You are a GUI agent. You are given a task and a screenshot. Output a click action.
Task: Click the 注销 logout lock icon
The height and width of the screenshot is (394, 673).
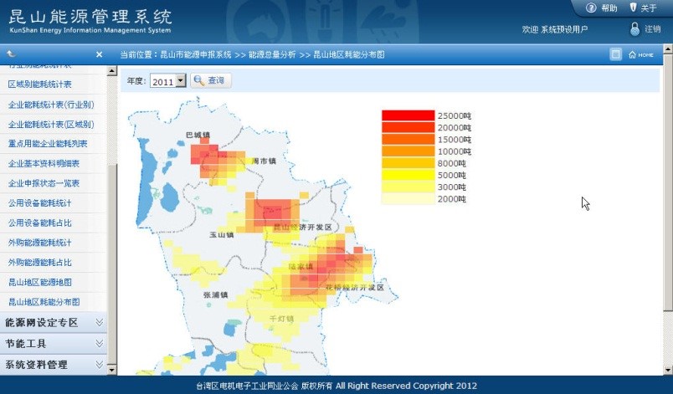634,28
